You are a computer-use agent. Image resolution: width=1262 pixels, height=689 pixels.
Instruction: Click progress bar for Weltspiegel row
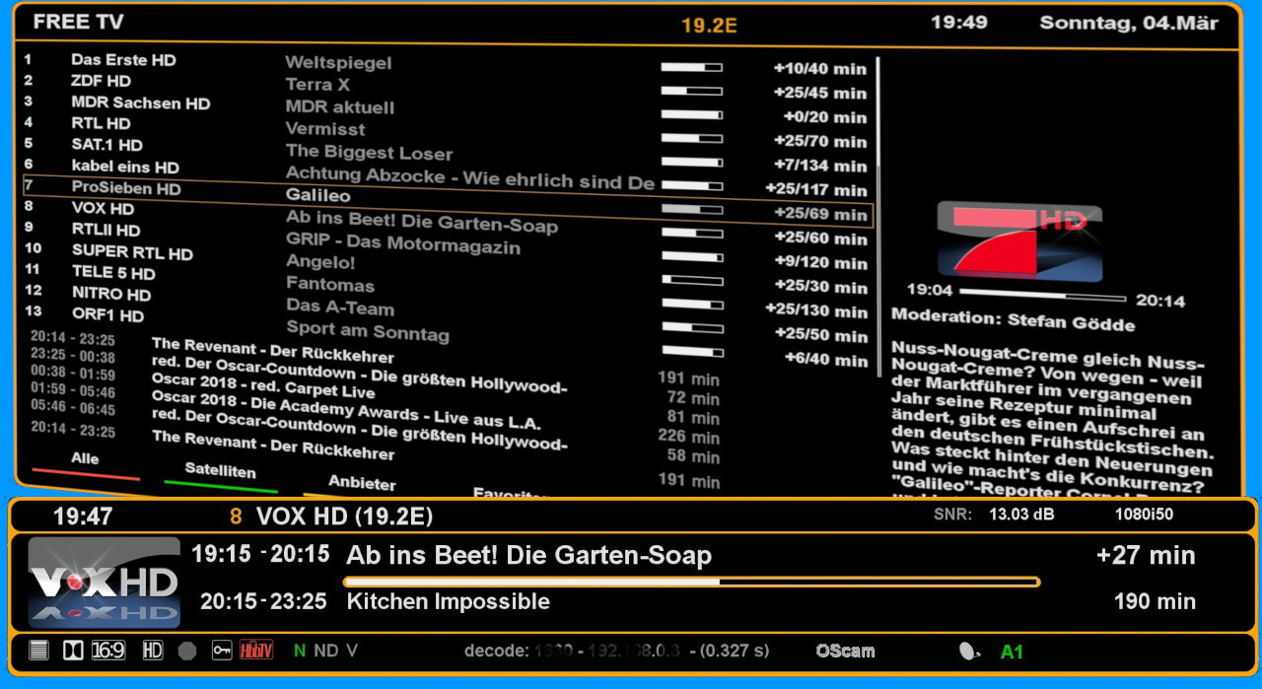point(691,67)
